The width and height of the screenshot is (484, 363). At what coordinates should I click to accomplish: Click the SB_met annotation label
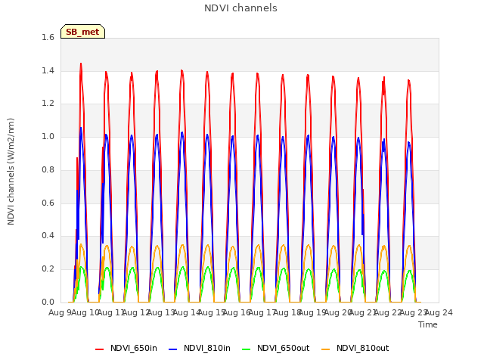tap(82, 32)
